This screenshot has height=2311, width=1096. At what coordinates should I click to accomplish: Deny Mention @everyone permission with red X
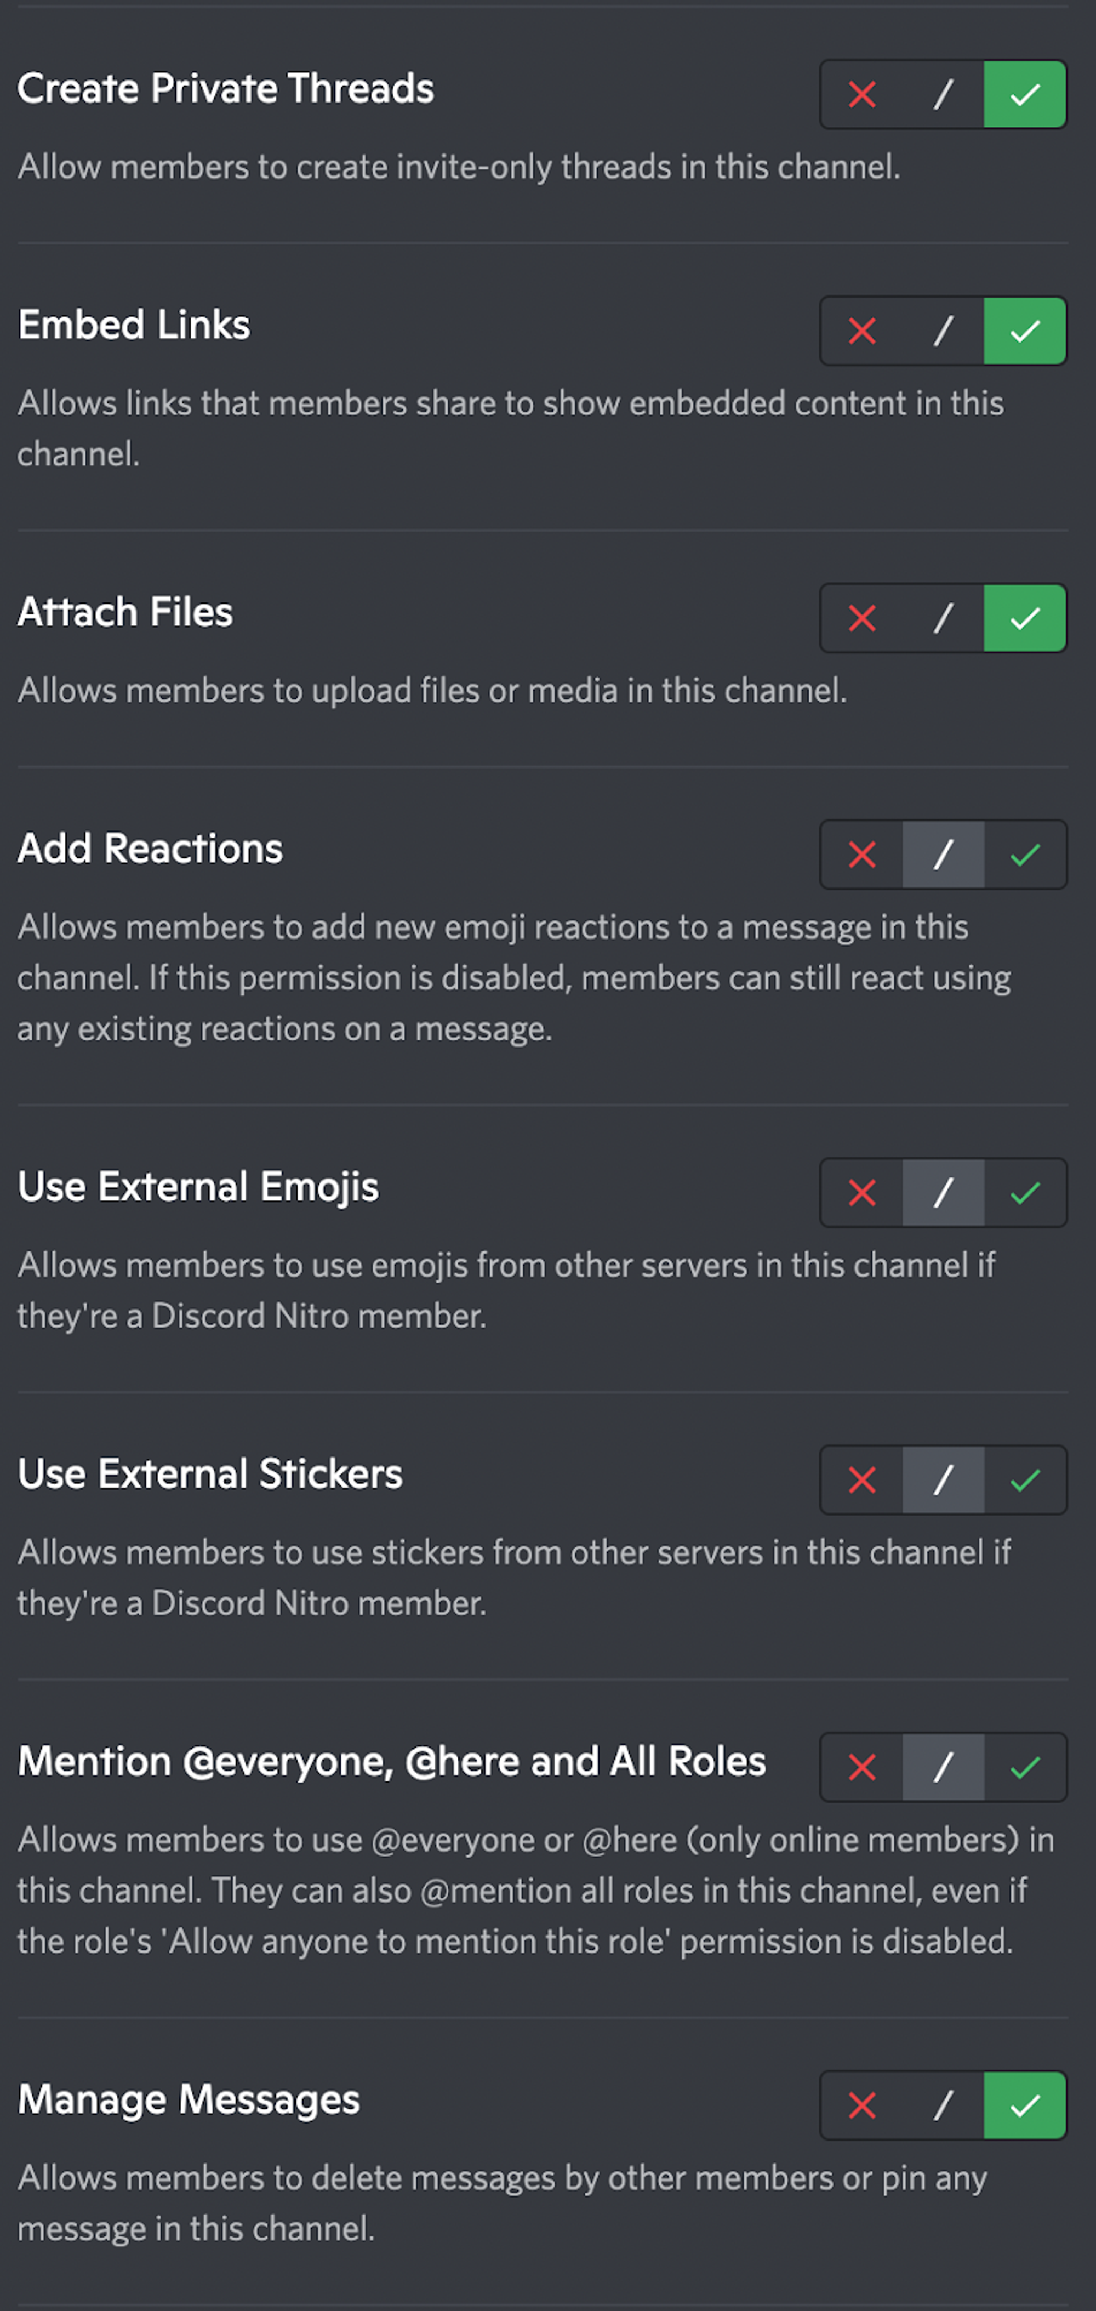click(x=862, y=1767)
